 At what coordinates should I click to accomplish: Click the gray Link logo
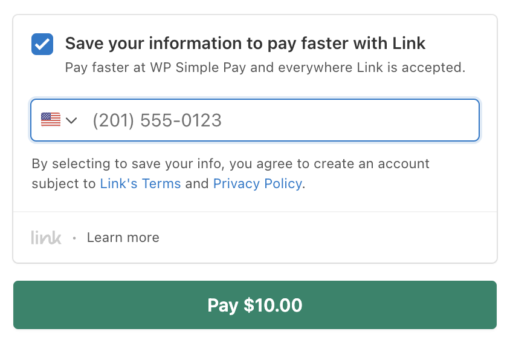pos(46,237)
